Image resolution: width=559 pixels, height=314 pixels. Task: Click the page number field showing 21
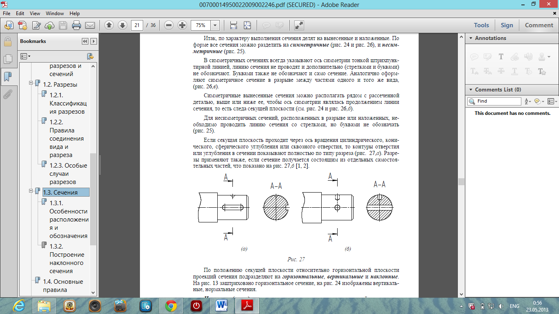click(x=137, y=25)
